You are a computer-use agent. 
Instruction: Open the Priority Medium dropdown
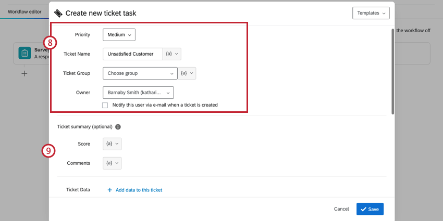(x=119, y=34)
